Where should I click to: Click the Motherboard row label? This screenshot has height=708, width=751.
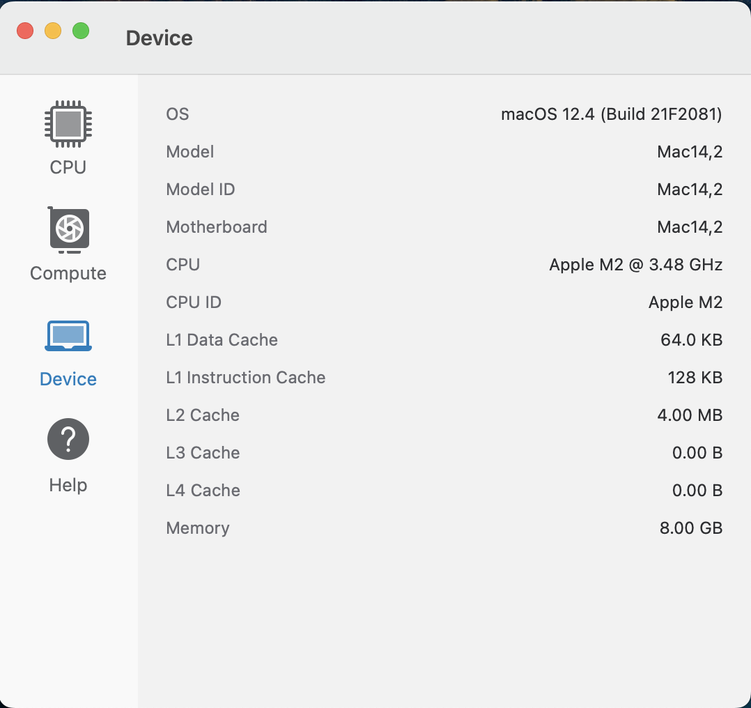217,227
